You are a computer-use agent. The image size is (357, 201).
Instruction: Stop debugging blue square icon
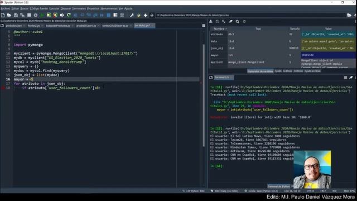[x=109, y=15]
